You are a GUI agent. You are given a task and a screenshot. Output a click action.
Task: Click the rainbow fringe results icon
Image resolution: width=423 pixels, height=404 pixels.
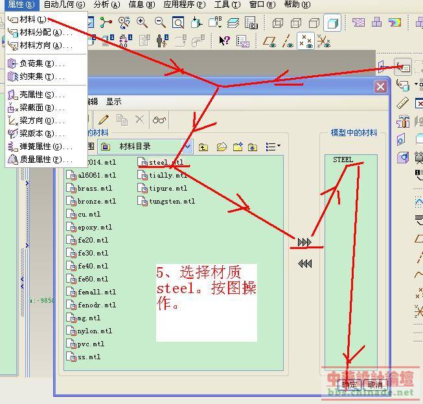point(394,23)
